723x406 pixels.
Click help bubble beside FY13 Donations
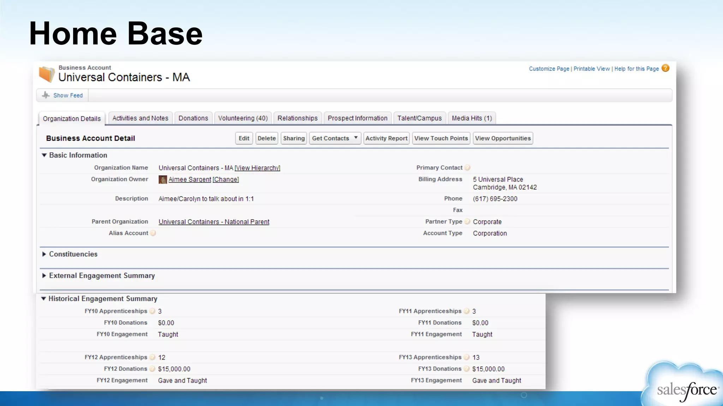point(467,369)
